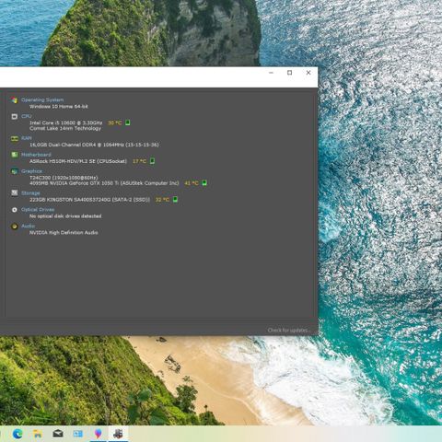Screen dimensions: 442x442
Task: Click the green temperature indicator next to CPU
Action: click(128, 122)
